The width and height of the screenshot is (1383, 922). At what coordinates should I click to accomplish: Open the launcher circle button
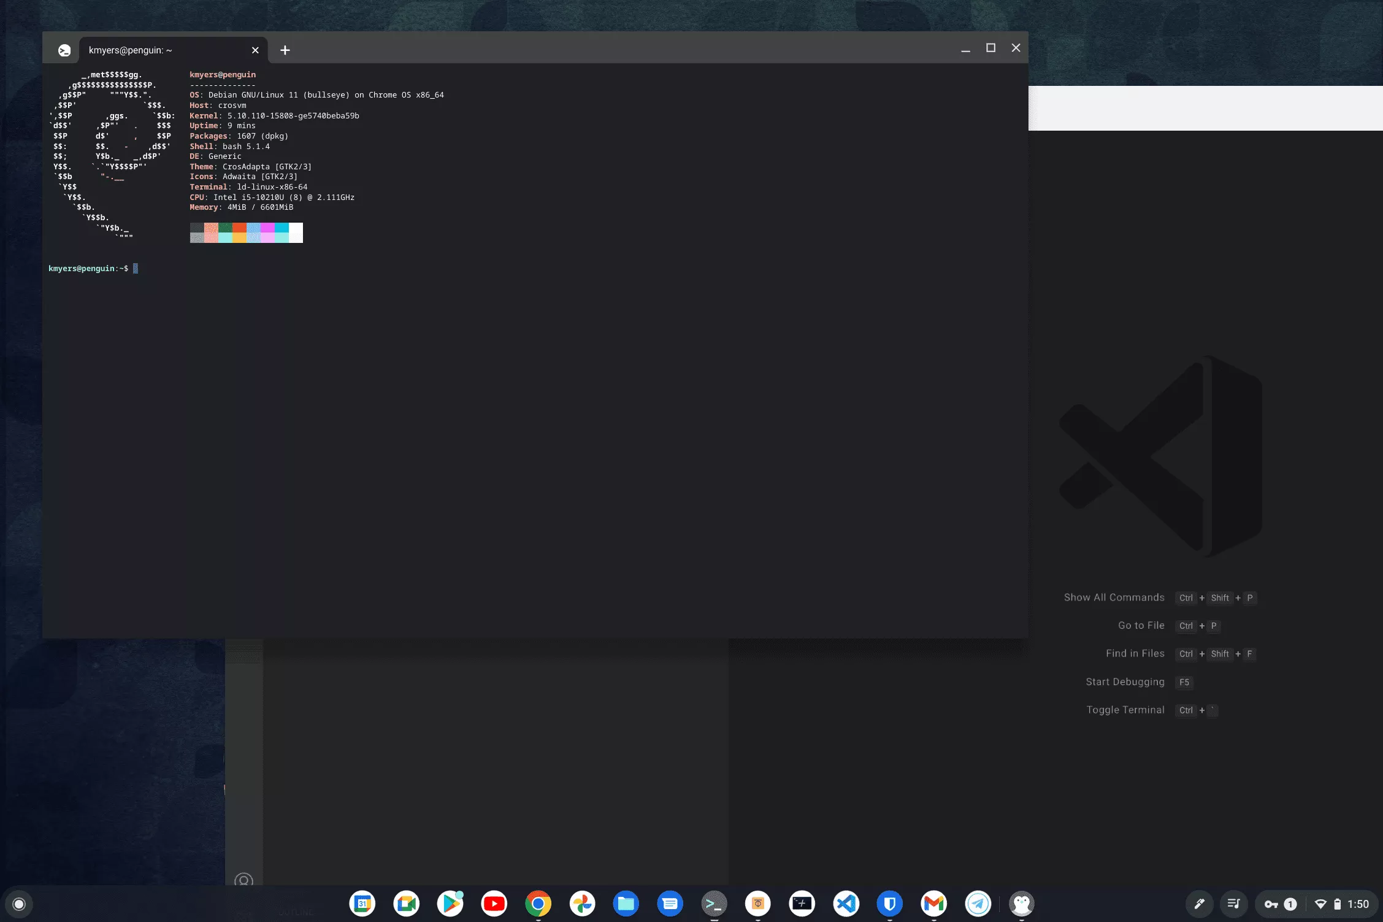[x=19, y=904]
